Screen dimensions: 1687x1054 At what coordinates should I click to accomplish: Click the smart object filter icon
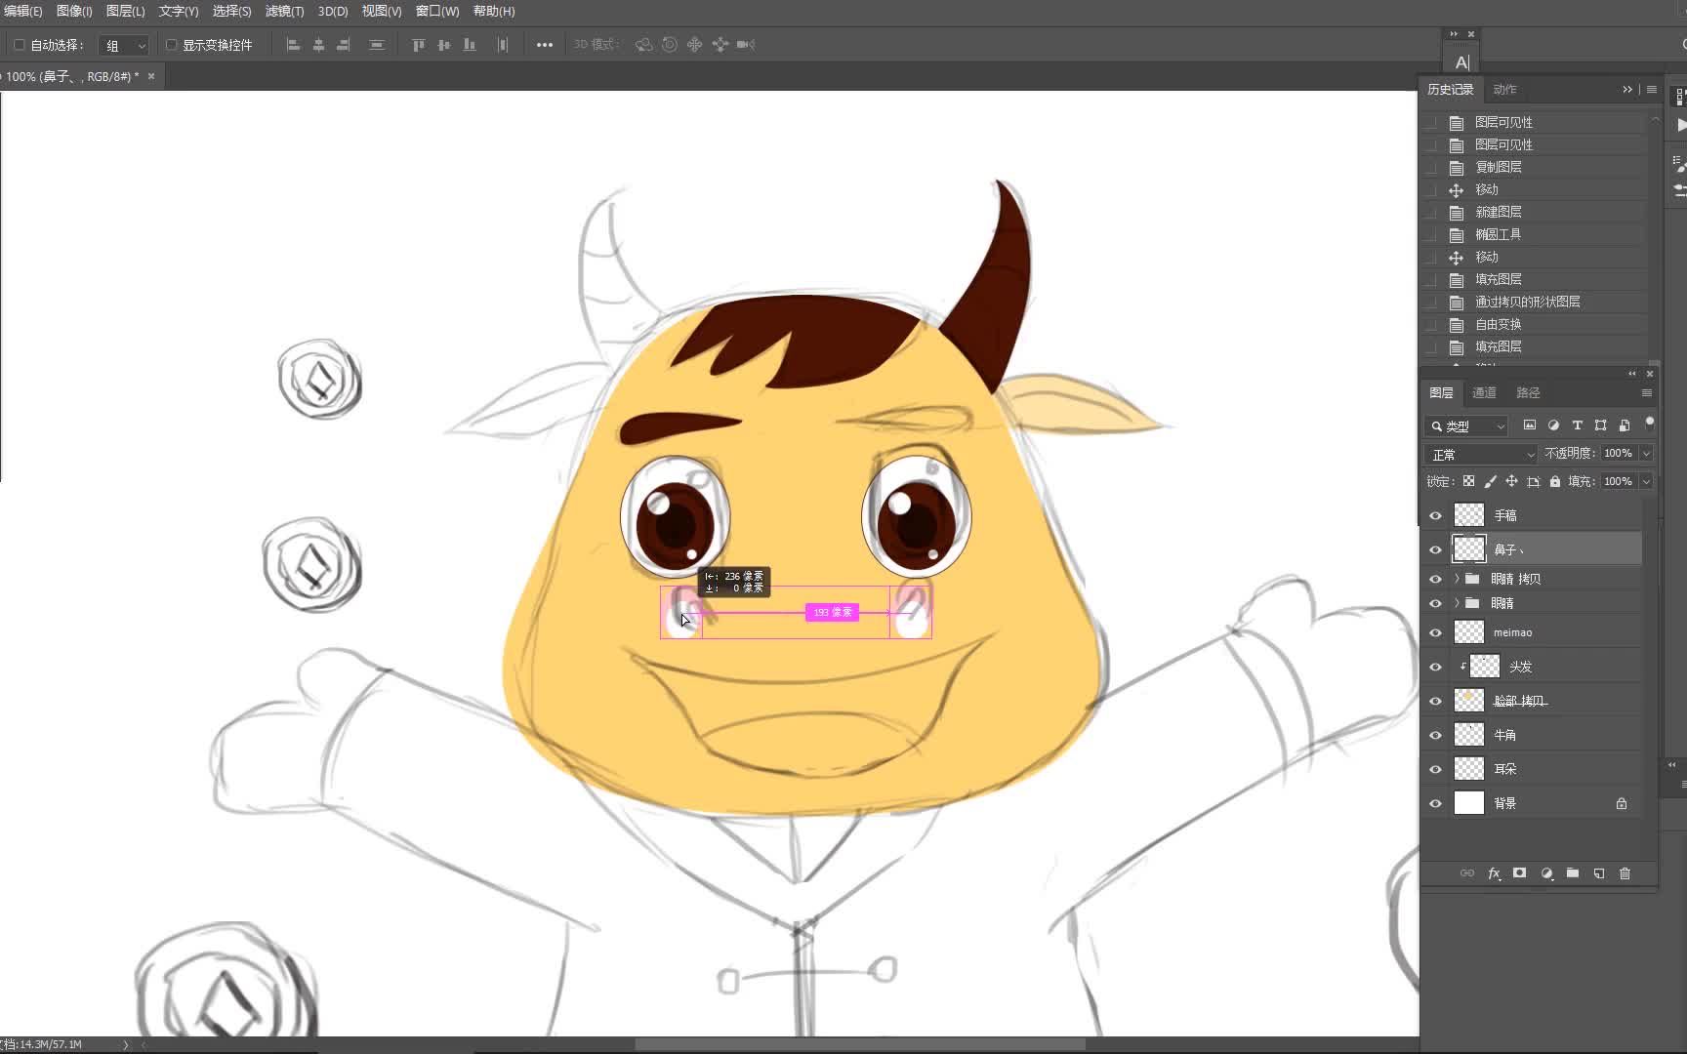click(x=1625, y=426)
